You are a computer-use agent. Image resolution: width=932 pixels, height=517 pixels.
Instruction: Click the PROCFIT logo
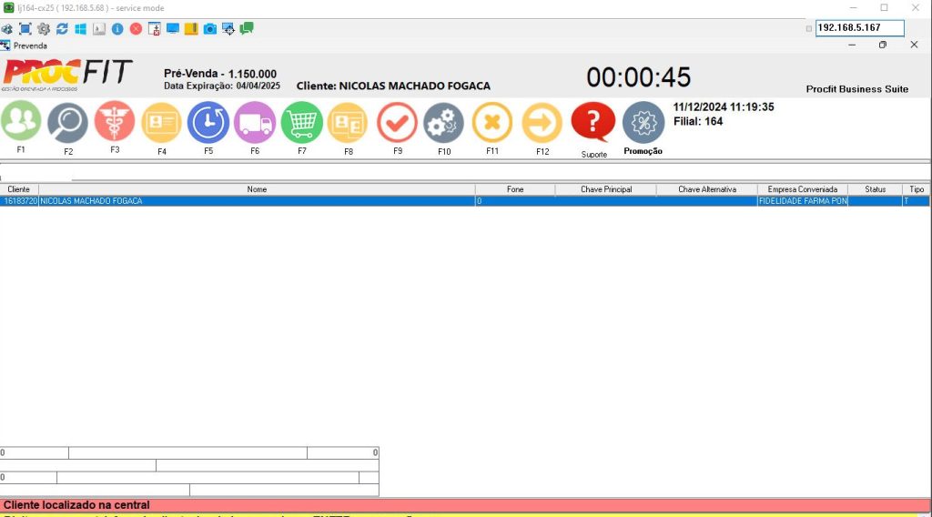coord(67,75)
